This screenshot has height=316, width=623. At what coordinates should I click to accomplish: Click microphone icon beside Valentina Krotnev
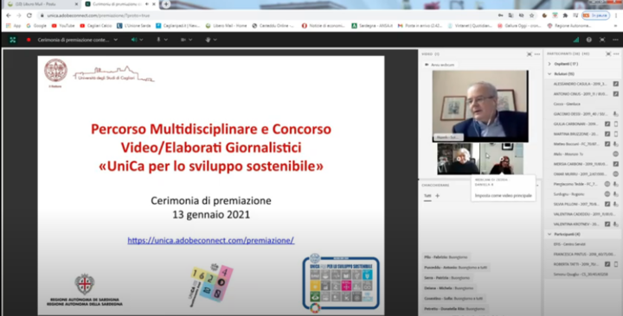(615, 224)
